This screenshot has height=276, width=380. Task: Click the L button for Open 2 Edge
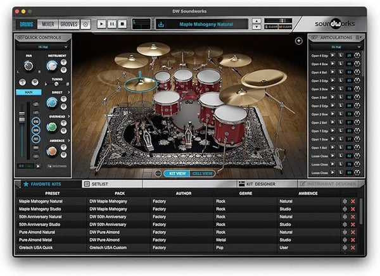341,106
